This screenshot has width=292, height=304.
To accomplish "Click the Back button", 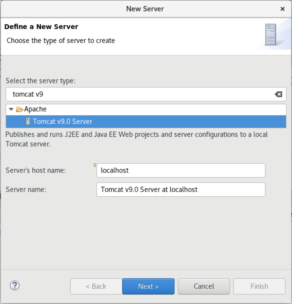I will tap(96, 286).
